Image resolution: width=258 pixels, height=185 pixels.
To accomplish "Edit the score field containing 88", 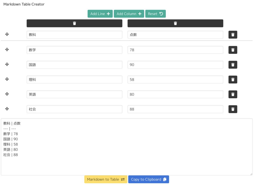I will tap(175, 109).
